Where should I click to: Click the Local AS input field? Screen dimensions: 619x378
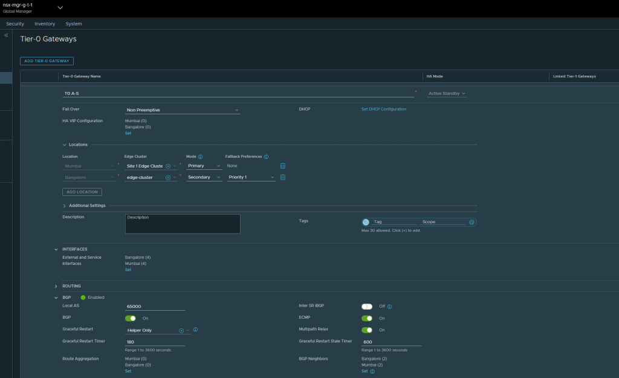[154, 307]
